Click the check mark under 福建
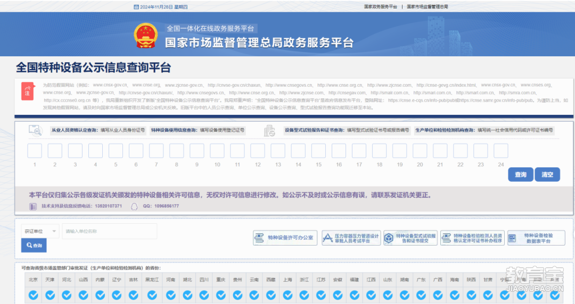The height and width of the screenshot is (304, 575). point(354,295)
